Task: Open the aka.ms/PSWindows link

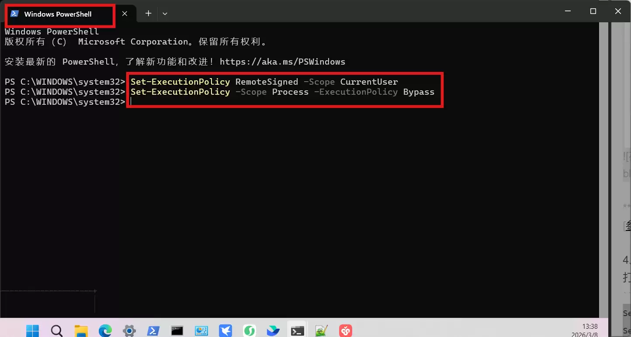Action: coord(283,62)
